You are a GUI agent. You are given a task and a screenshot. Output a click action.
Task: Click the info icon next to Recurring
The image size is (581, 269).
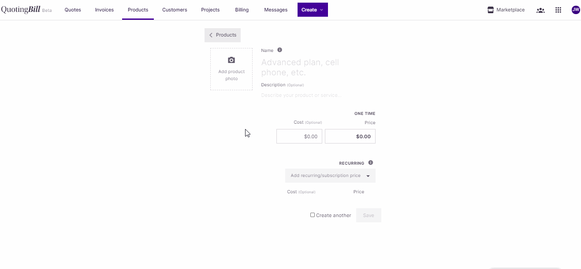coord(370,162)
